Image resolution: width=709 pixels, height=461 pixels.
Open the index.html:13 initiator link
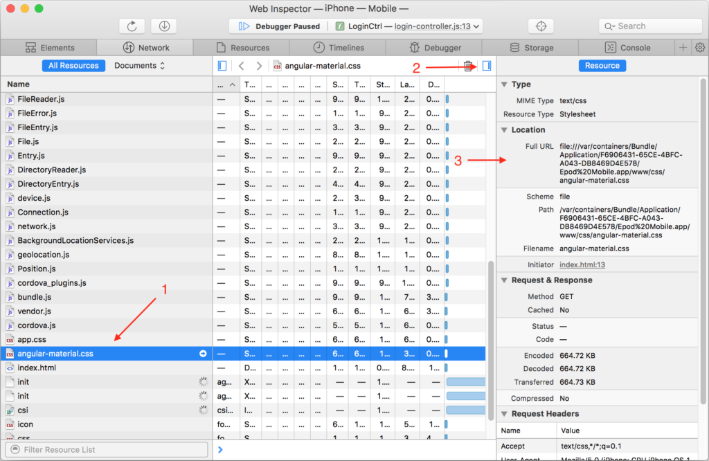pyautogui.click(x=582, y=264)
